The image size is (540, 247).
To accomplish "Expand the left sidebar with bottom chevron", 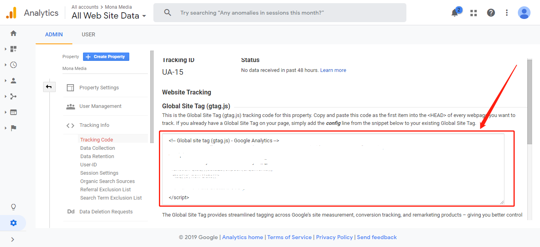I will pyautogui.click(x=13, y=239).
